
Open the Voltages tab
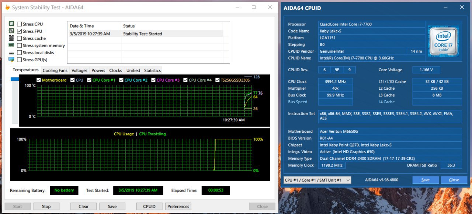click(x=79, y=70)
